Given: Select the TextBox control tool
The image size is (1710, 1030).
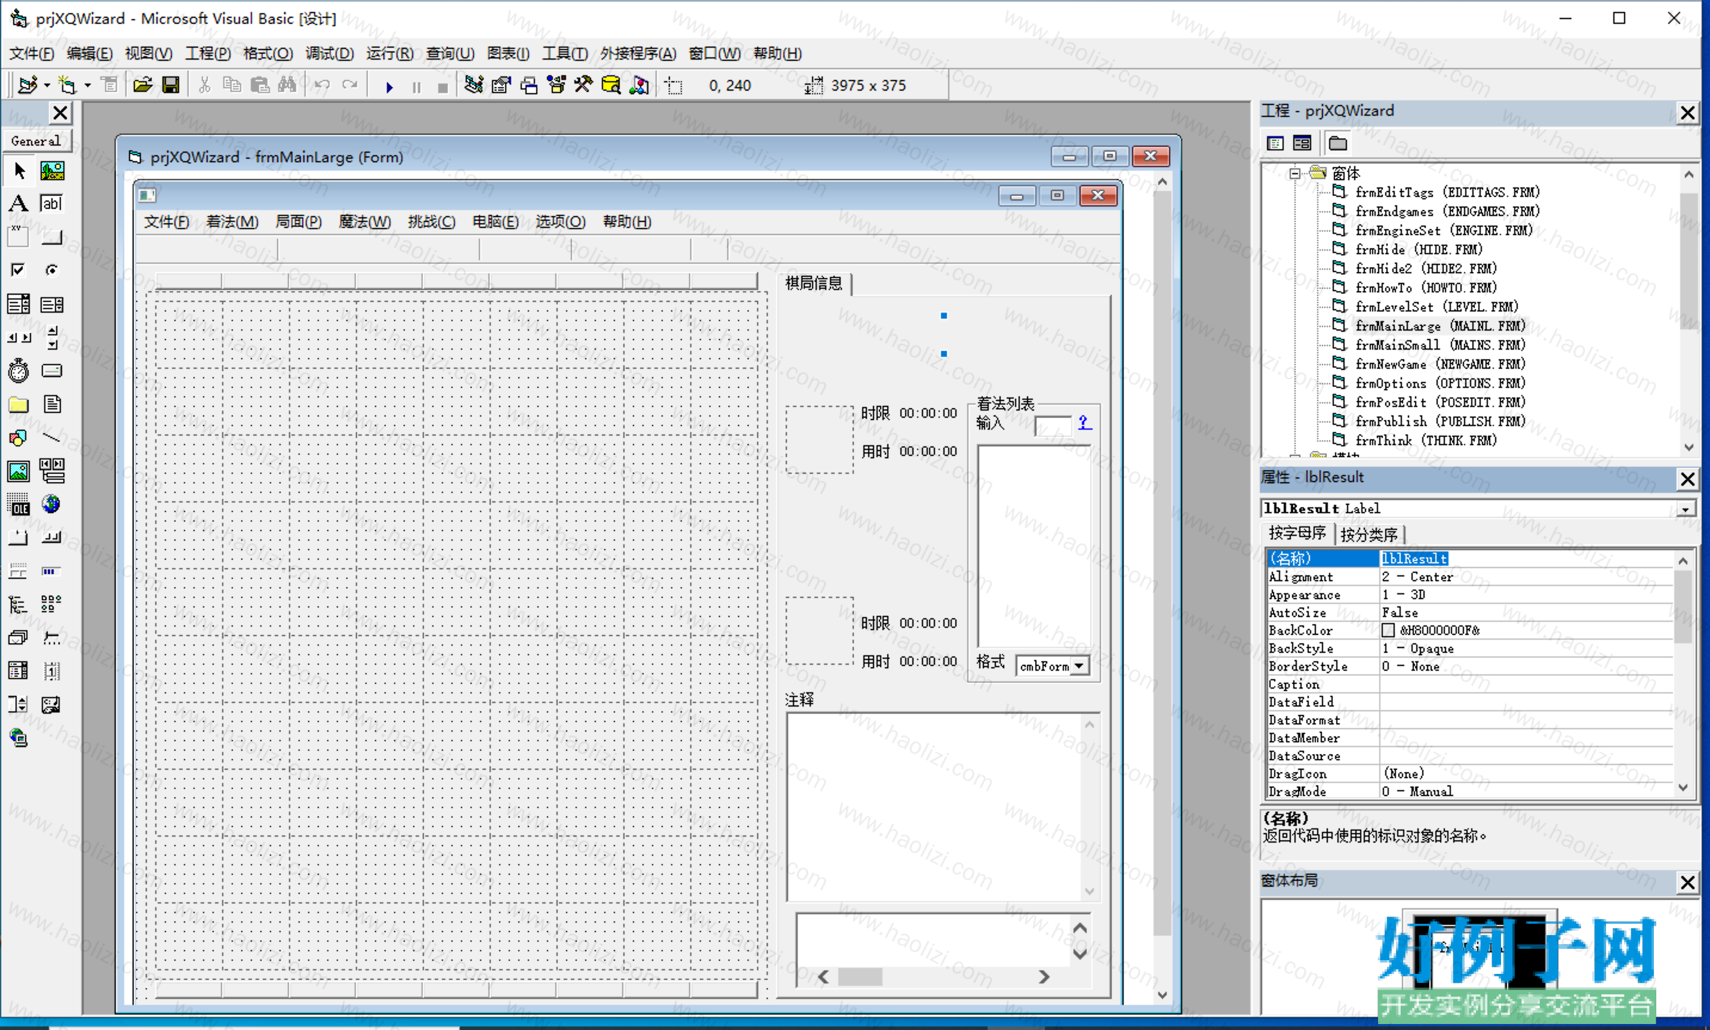Looking at the screenshot, I should (52, 203).
